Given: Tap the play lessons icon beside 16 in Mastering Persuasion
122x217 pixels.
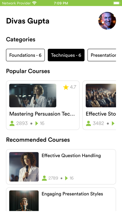Looking at the screenshot, I should 37,123.
